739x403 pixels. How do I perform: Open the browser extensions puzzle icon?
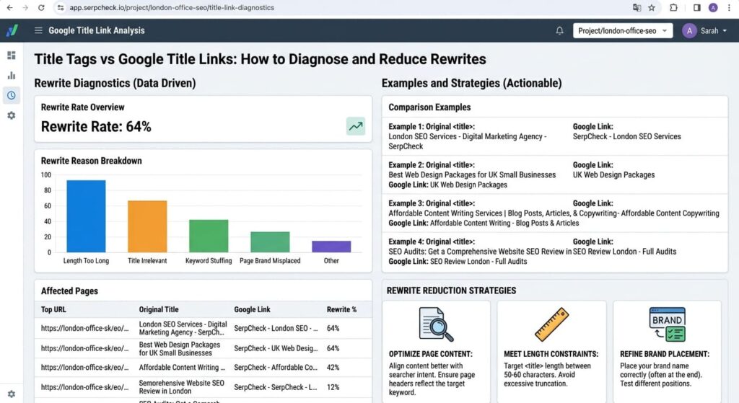click(673, 7)
